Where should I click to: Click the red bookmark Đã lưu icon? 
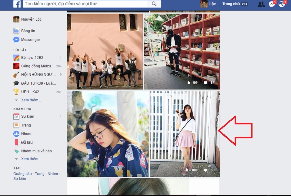[16, 143]
